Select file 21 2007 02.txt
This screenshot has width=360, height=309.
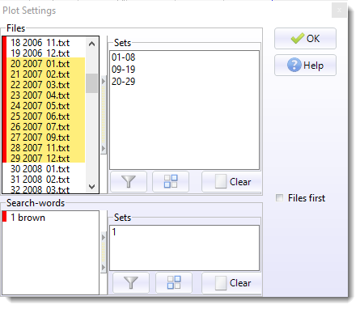pyautogui.click(x=45, y=74)
